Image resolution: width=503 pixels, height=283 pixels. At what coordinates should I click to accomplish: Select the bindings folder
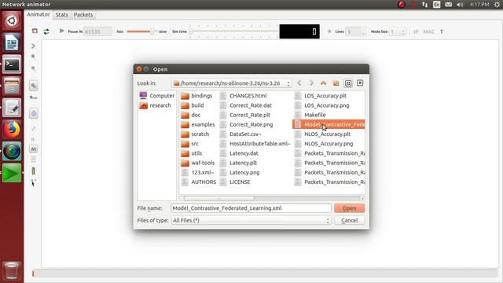click(x=196, y=96)
